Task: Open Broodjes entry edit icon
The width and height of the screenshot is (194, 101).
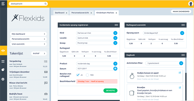Action: pyautogui.click(x=180, y=88)
